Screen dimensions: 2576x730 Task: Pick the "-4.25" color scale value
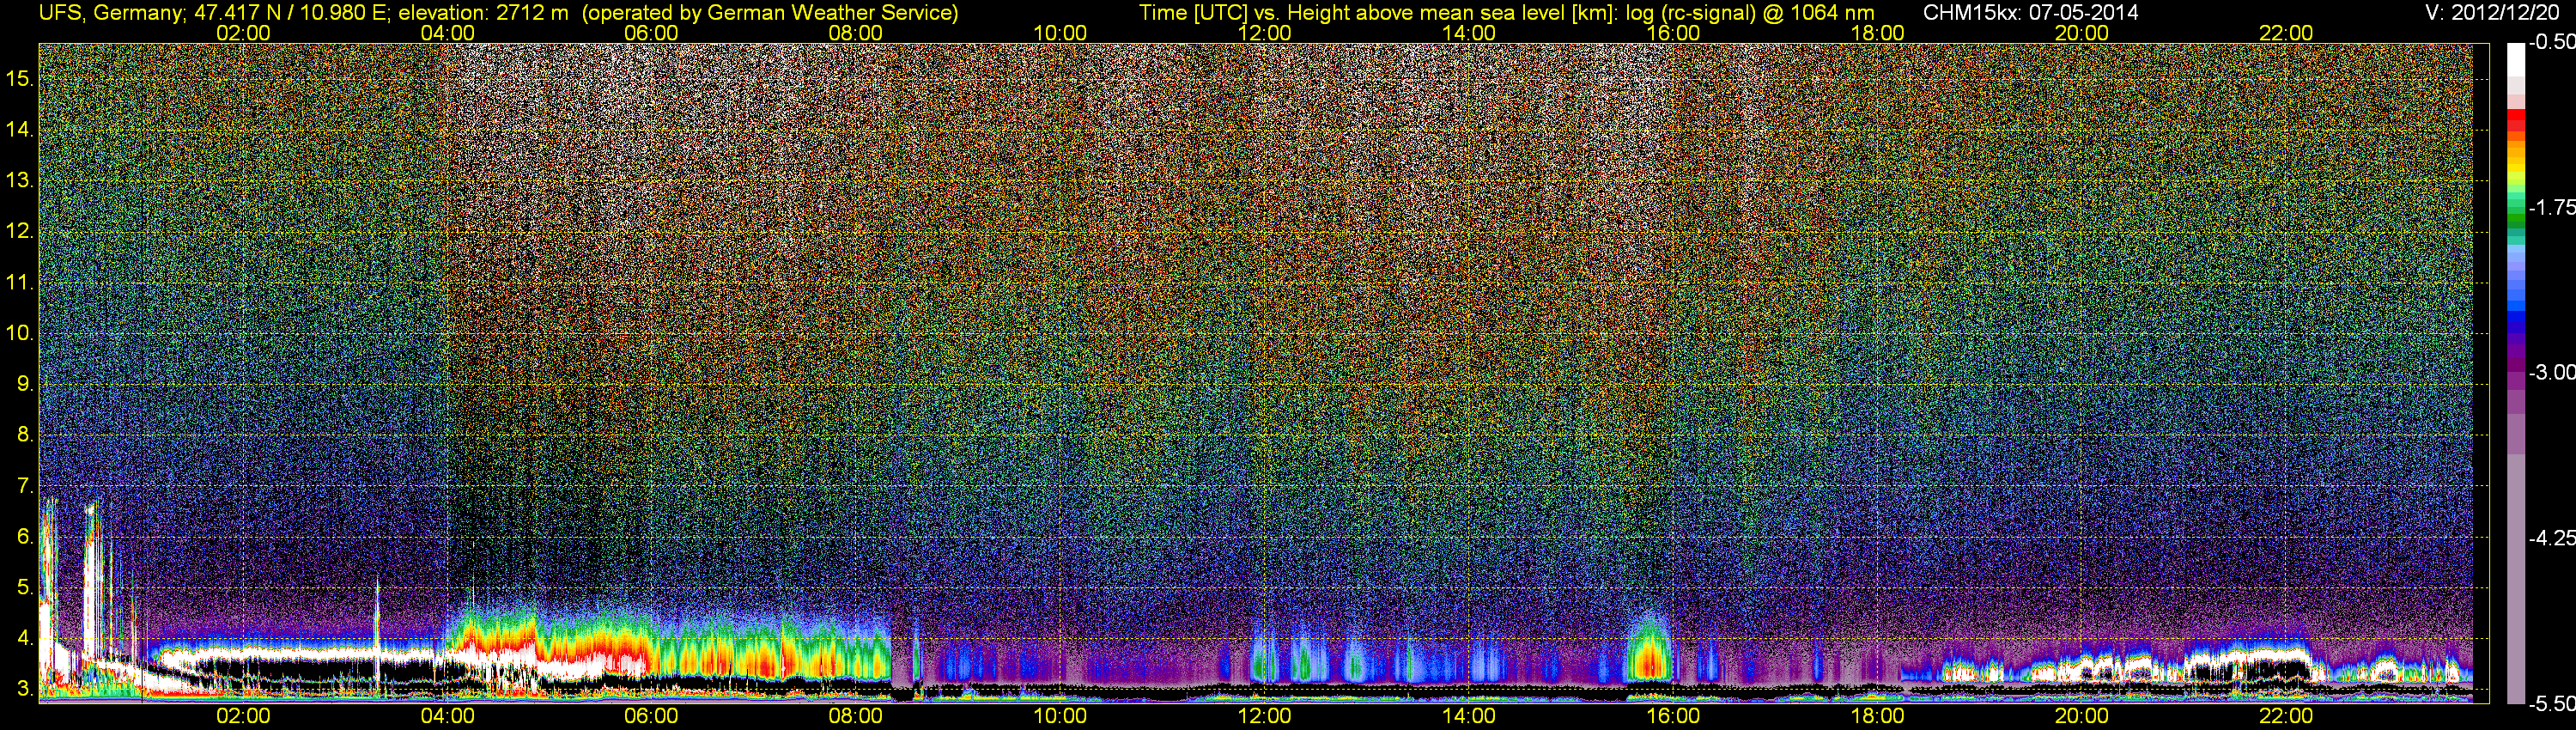pyautogui.click(x=2551, y=538)
